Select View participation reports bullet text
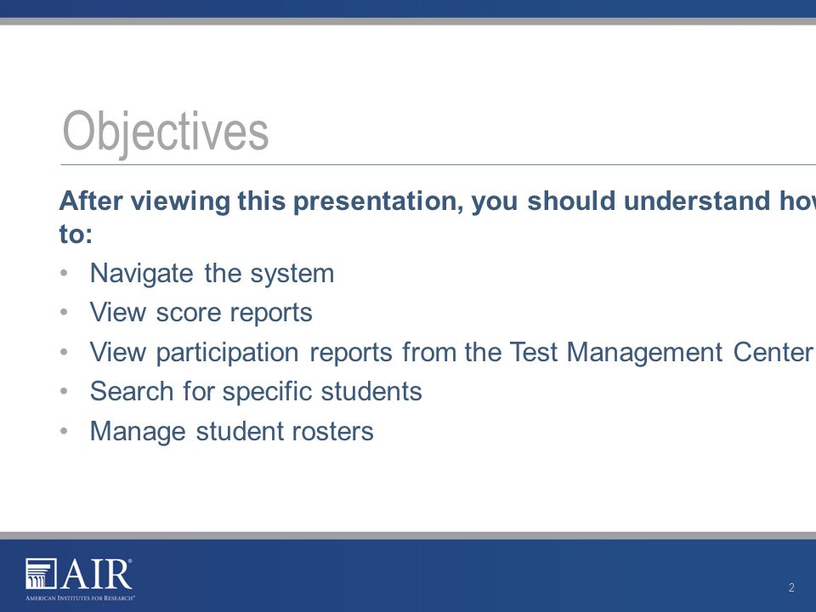The width and height of the screenshot is (816, 612). (451, 352)
